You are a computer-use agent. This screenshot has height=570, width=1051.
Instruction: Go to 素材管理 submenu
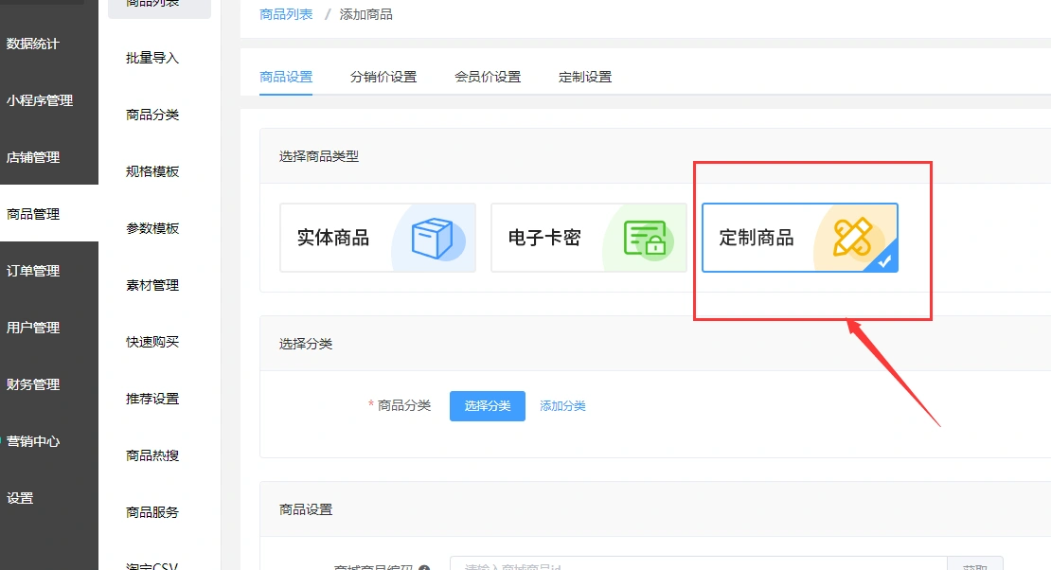(x=152, y=285)
